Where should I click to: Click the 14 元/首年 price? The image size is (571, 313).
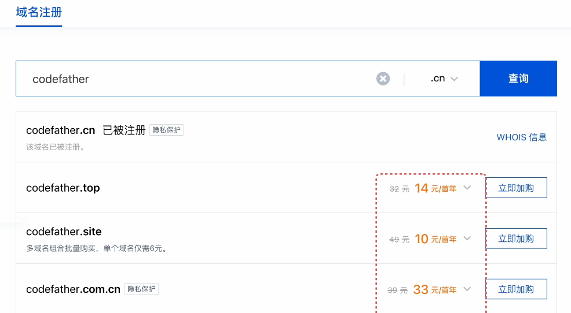coord(435,188)
